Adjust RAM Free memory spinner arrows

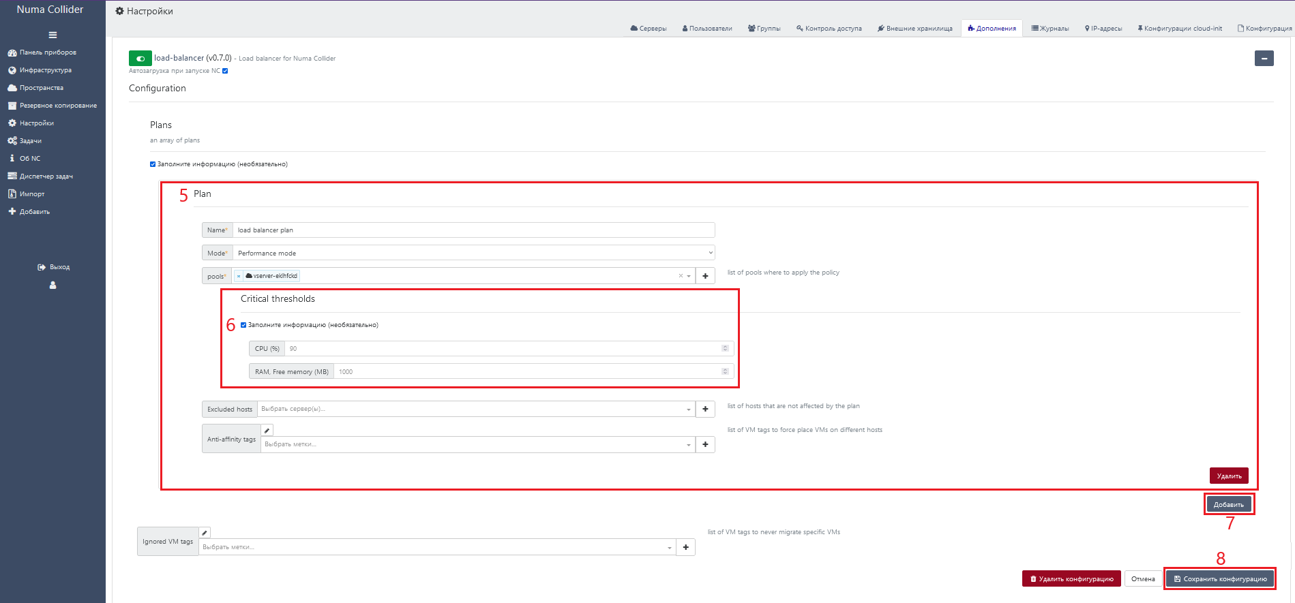[725, 371]
